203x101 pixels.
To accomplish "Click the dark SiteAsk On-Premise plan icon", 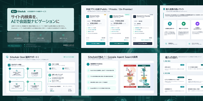I will pyautogui.click(x=134, y=16).
